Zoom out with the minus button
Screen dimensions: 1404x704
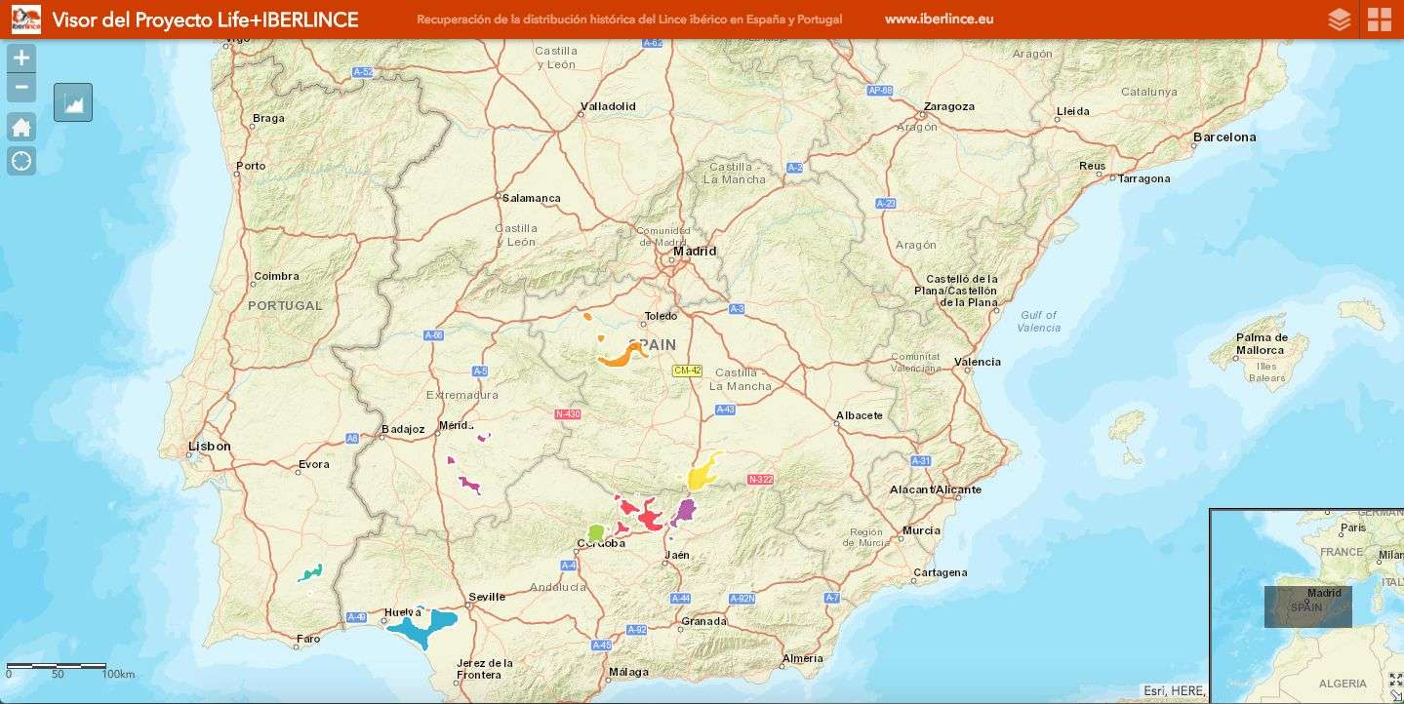(21, 88)
